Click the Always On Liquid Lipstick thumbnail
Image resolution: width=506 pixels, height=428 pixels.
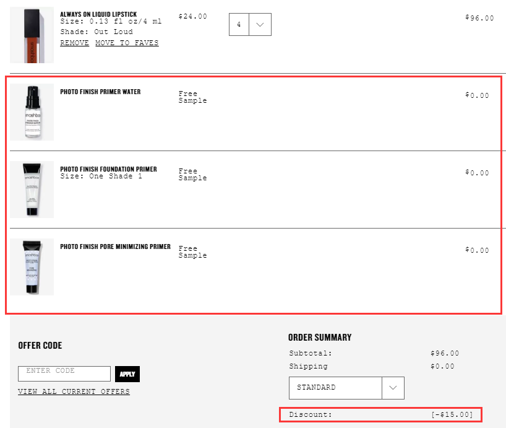(x=32, y=35)
